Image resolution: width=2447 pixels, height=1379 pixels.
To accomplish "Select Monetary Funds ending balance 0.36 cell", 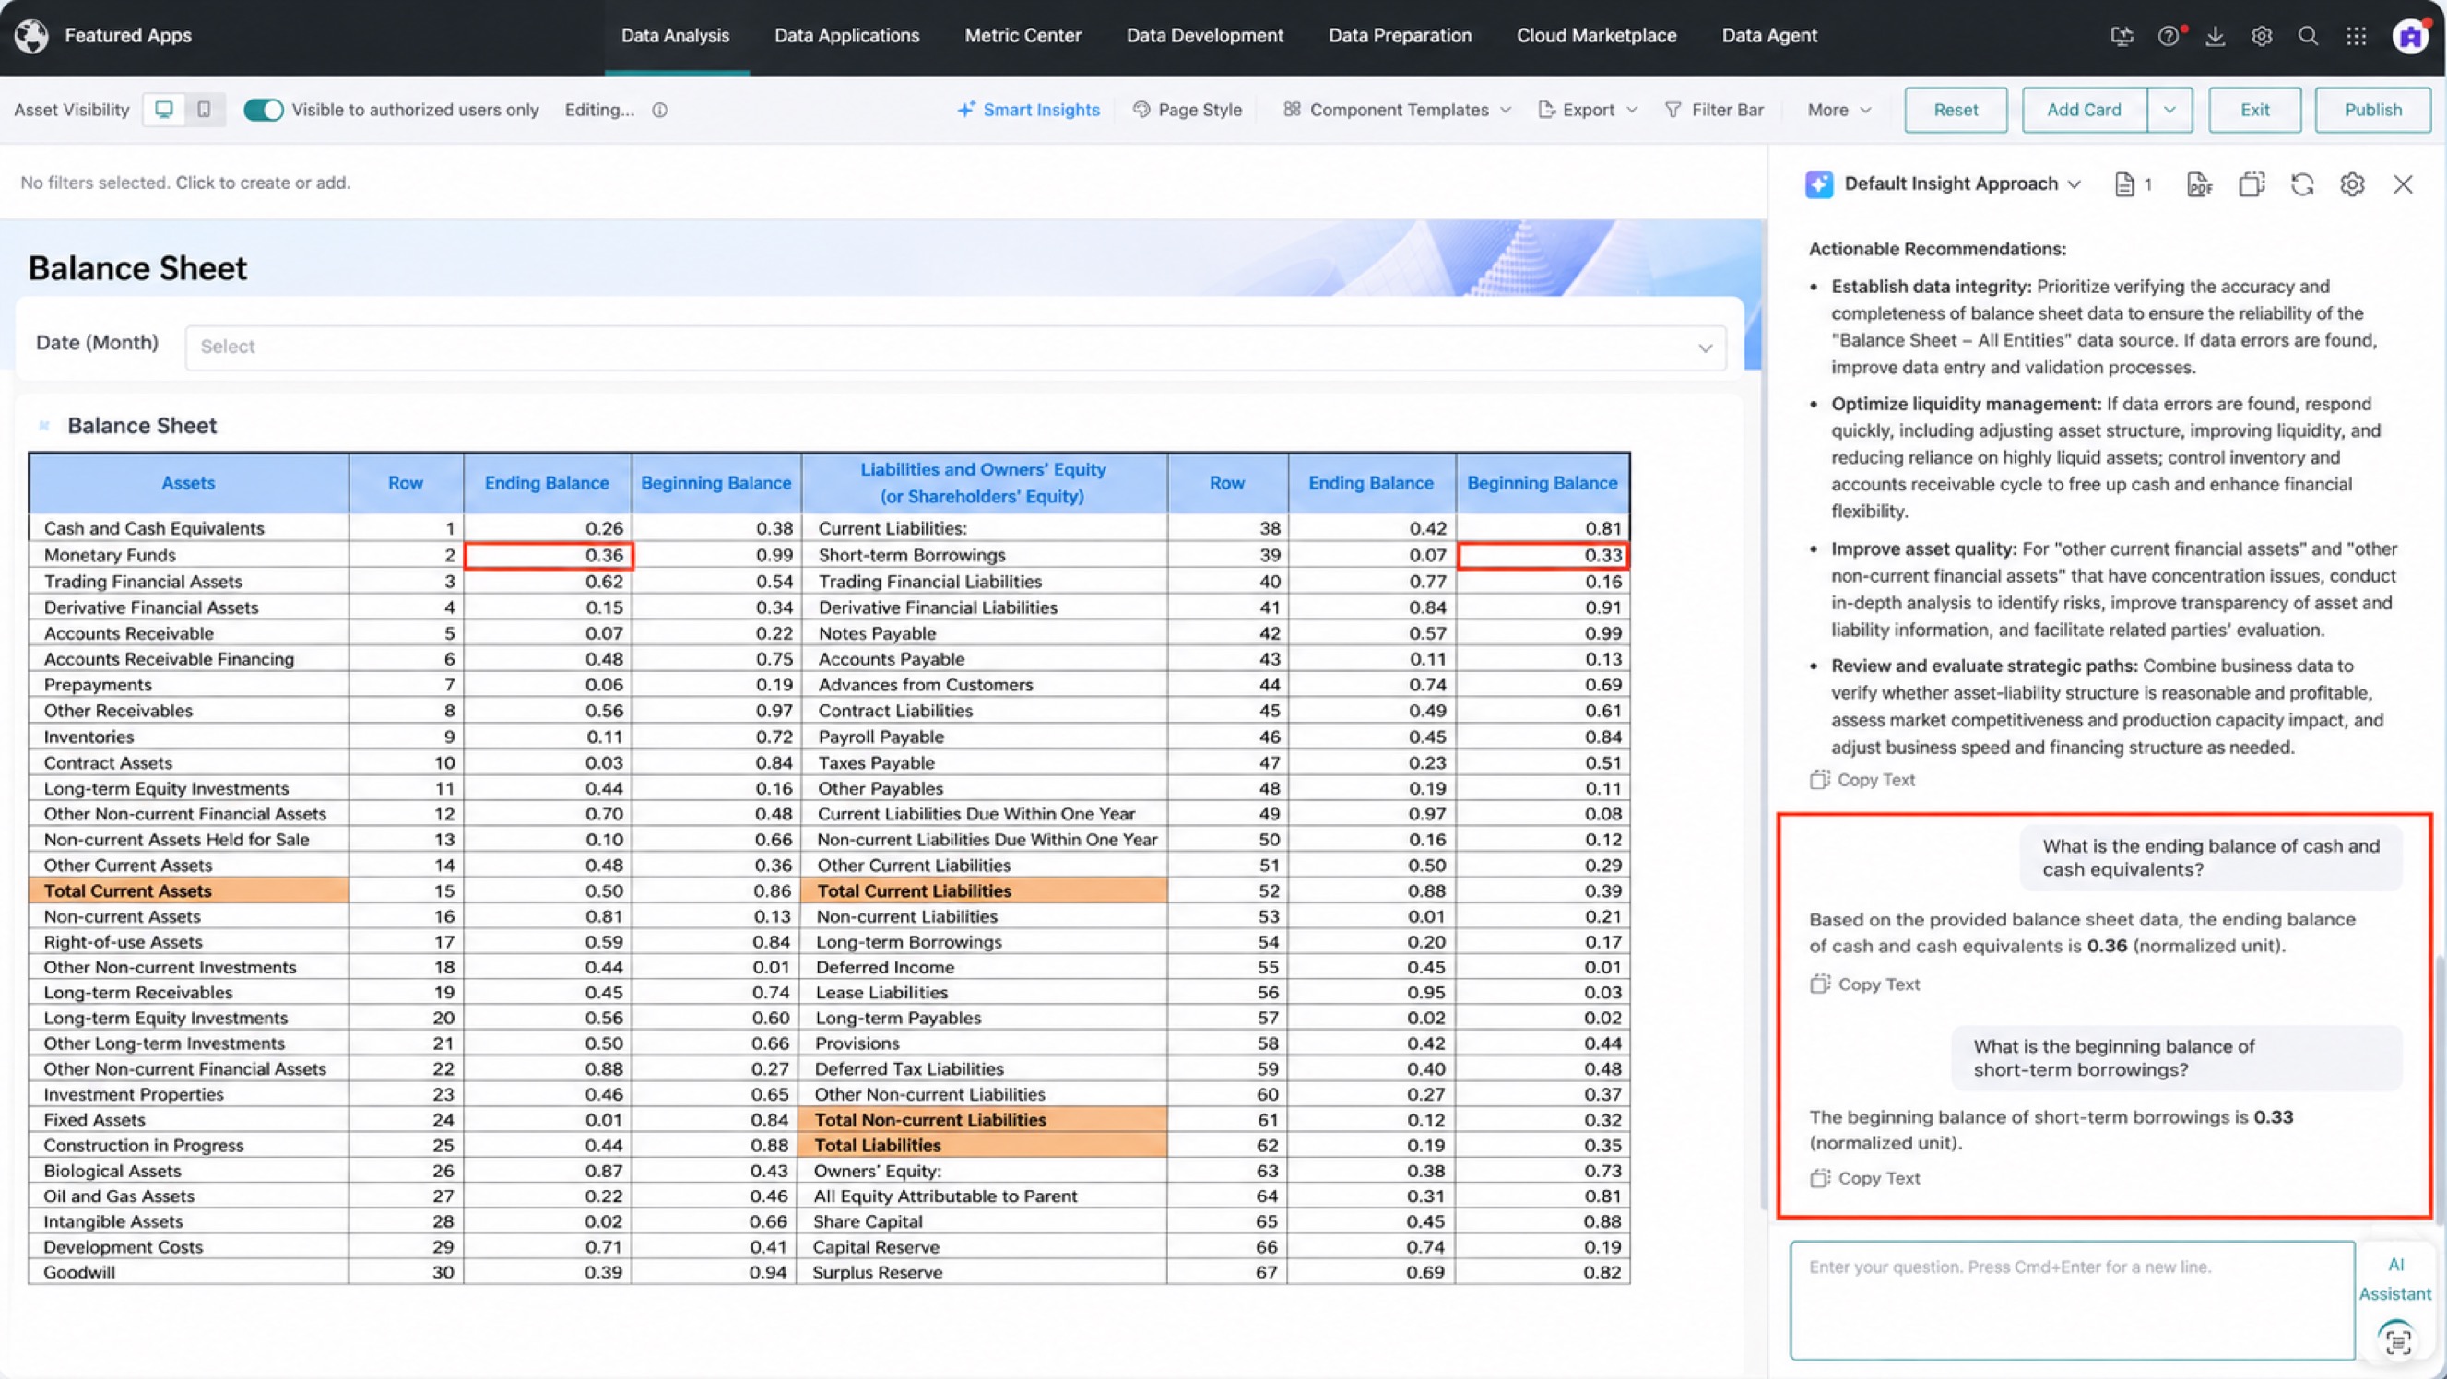I will pyautogui.click(x=548, y=555).
